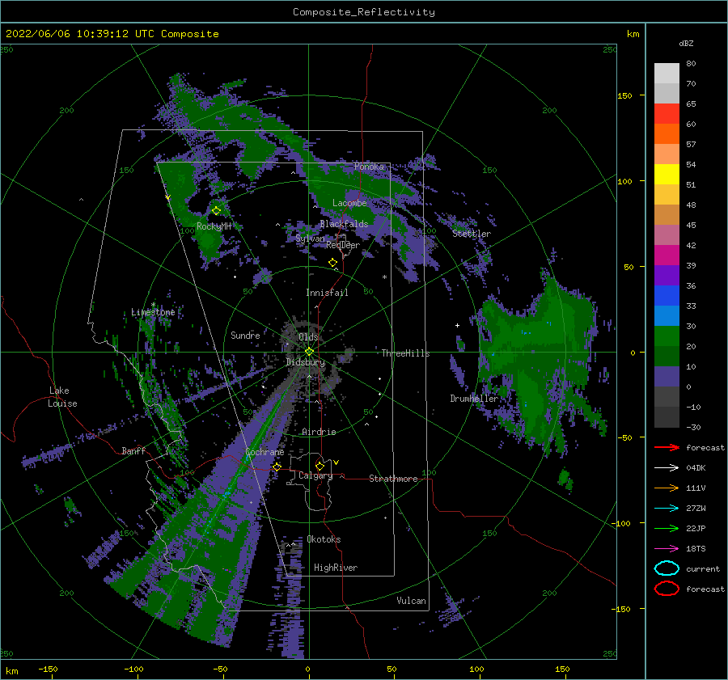Screen dimensions: 728x680
Task: Click the Lake Louise map label
Action: coord(63,397)
